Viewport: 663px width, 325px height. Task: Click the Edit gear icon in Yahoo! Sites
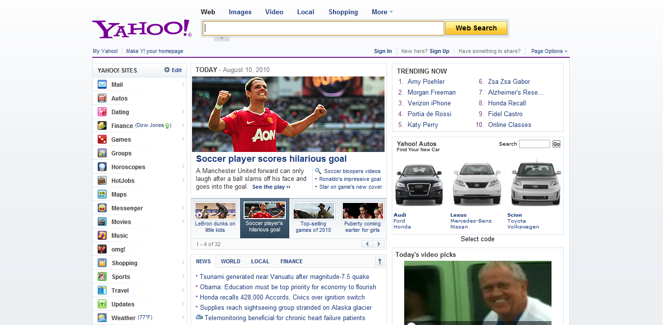(x=167, y=70)
